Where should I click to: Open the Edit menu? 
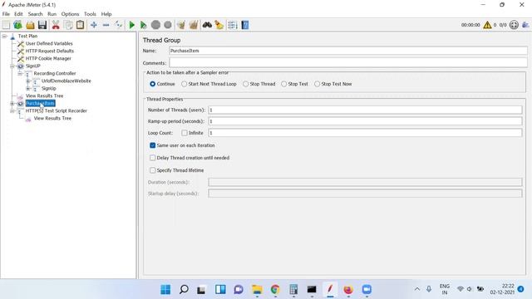tap(18, 14)
